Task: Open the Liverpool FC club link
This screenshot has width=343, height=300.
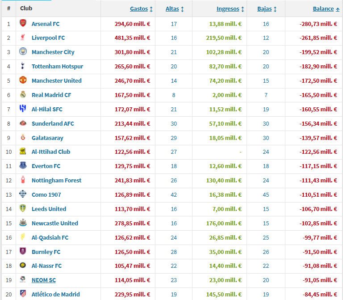Action: 48,38
